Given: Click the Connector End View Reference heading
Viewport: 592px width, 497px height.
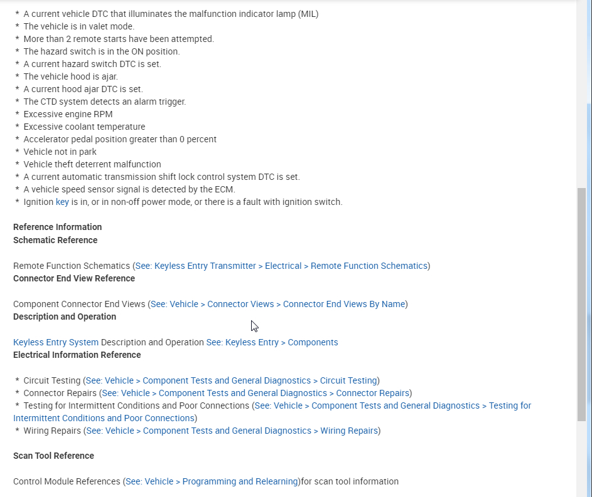Looking at the screenshot, I should [74, 278].
